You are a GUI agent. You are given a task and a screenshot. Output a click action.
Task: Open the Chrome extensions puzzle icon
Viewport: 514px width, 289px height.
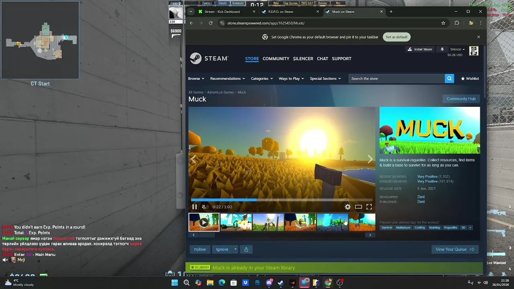(x=457, y=23)
